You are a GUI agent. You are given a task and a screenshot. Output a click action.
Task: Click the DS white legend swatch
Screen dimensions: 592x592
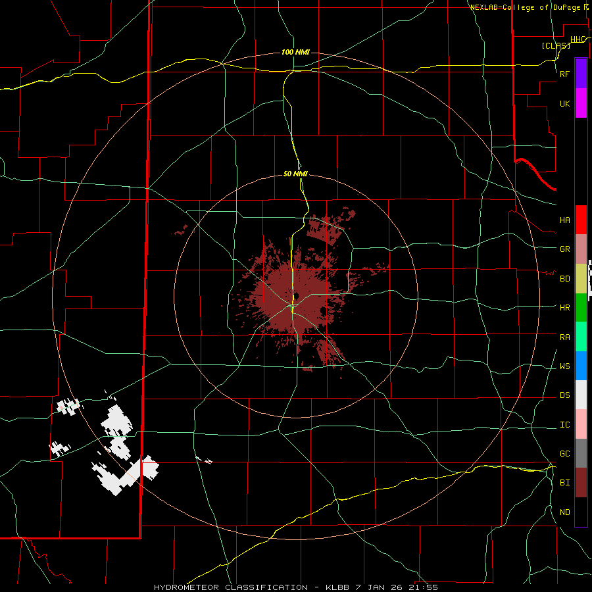point(581,395)
